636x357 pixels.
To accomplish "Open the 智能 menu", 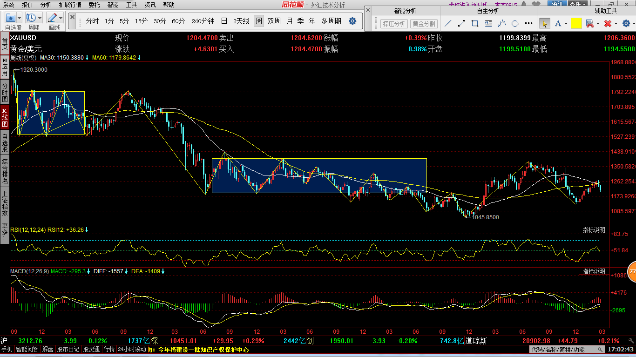I will click(x=113, y=5).
